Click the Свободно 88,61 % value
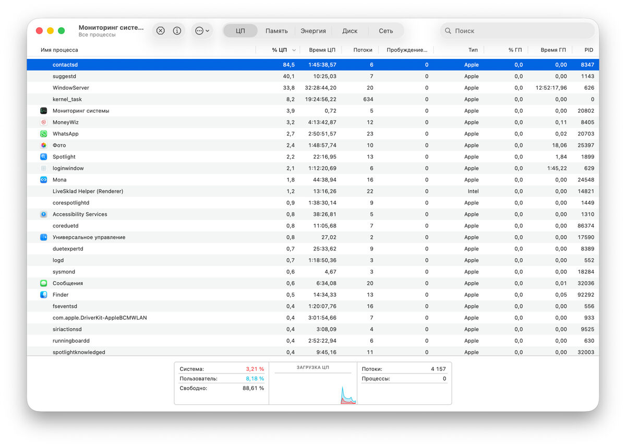Viewport: 626px width, 447px height. pyautogui.click(x=254, y=388)
